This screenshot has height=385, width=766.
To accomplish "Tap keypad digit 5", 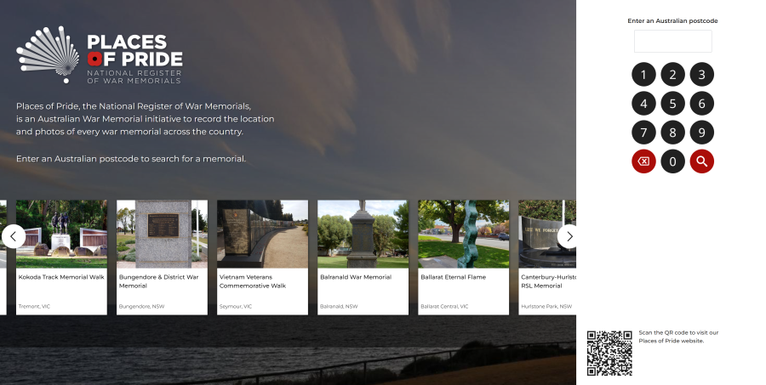I will click(672, 104).
